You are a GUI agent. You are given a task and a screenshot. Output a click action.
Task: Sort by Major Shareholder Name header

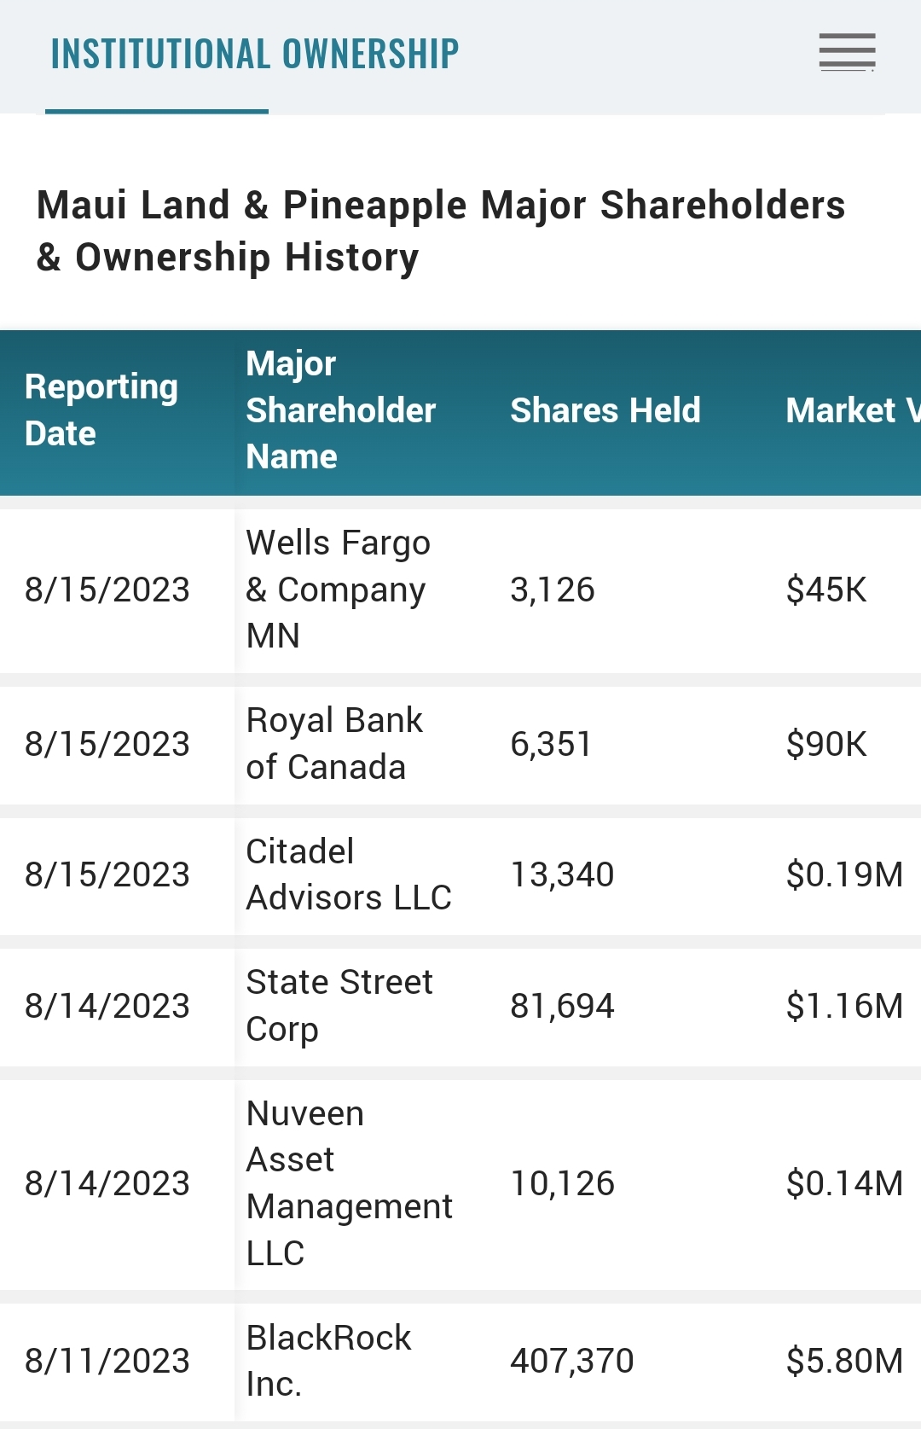(x=341, y=410)
